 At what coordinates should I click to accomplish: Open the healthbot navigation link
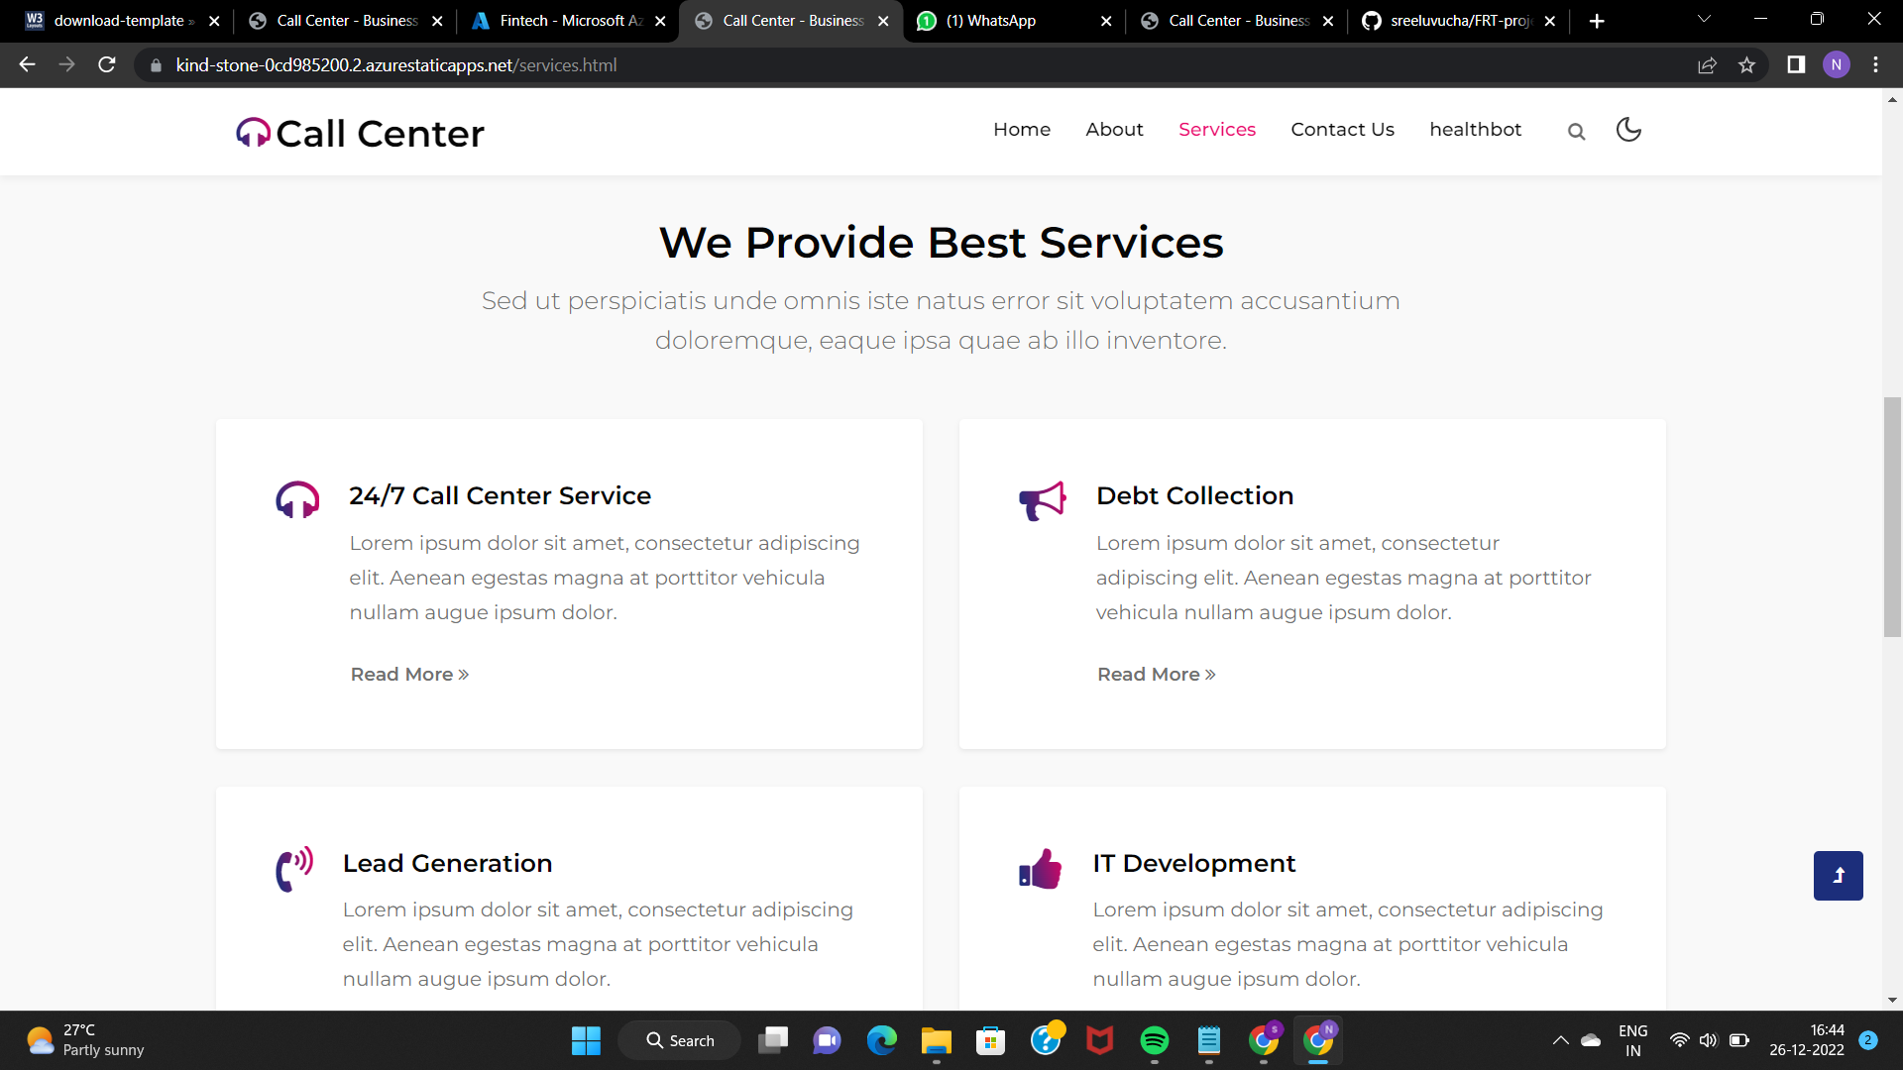(x=1475, y=130)
